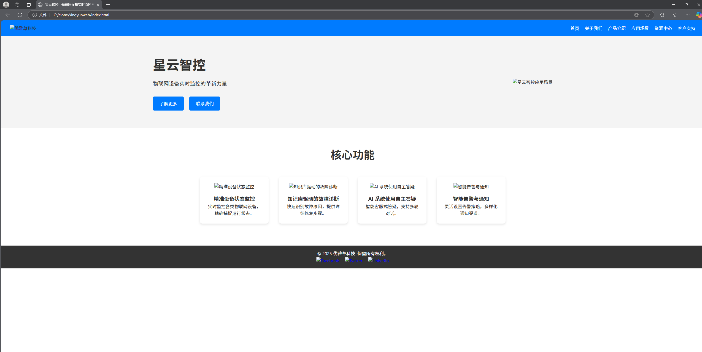Open the workspaces icon
Viewport: 702px width, 352px height.
coord(17,5)
